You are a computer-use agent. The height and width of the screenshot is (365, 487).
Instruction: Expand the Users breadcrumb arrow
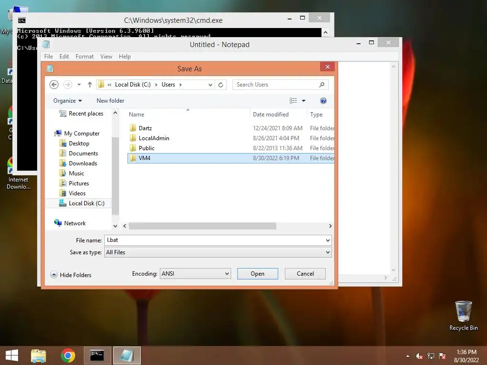180,85
